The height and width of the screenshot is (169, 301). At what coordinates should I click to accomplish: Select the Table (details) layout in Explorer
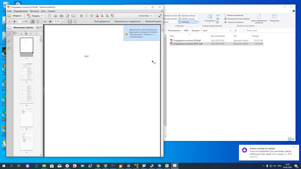(188, 22)
